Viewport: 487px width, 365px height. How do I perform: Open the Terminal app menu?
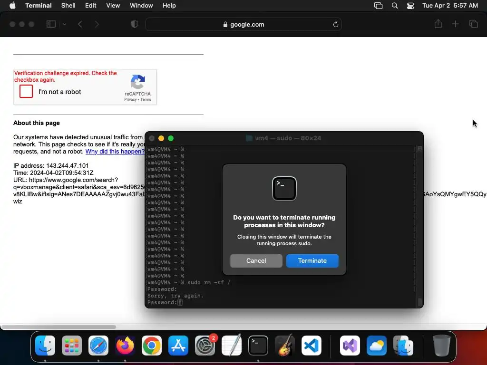(38, 6)
